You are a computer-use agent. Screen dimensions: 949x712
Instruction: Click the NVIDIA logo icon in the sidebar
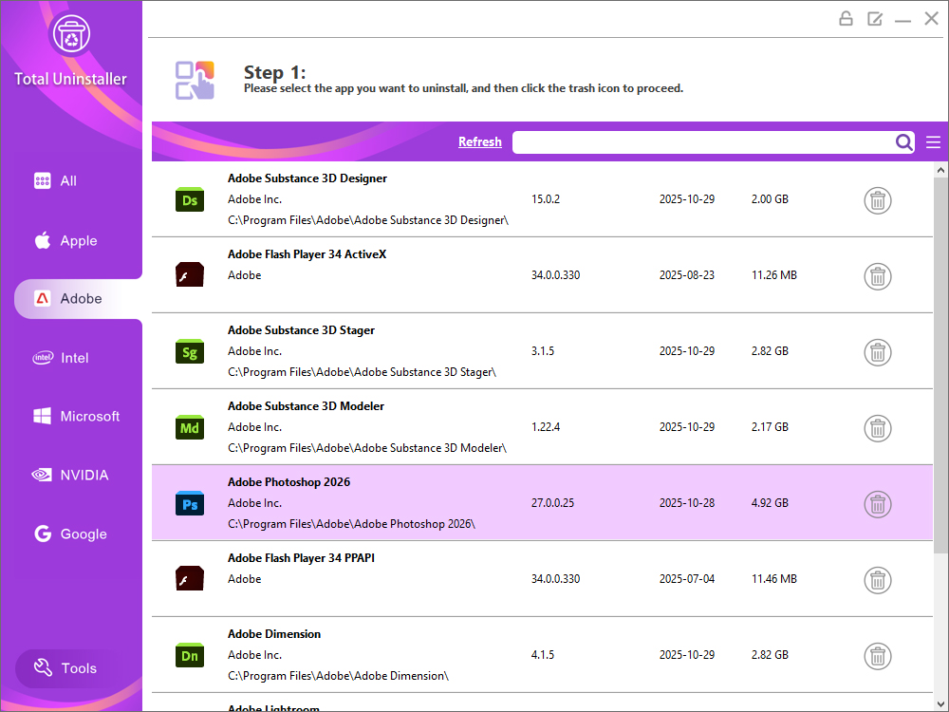tap(42, 475)
